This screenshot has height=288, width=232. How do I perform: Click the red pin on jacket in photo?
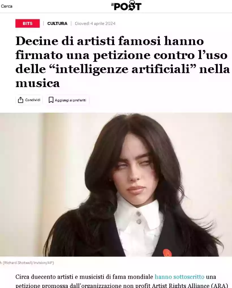click(167, 252)
